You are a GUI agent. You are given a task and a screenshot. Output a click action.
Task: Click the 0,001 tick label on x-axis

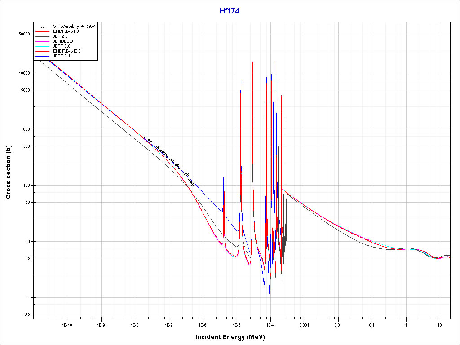tap(304, 324)
